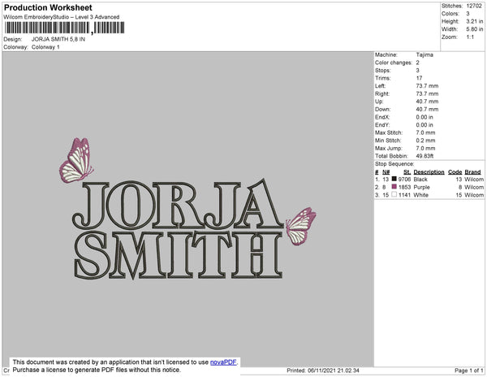Click the Max Stitch value 7.0 mm
The width and height of the screenshot is (487, 377).
tap(425, 132)
